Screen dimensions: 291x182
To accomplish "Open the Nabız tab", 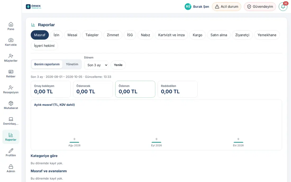I will click(145, 35).
